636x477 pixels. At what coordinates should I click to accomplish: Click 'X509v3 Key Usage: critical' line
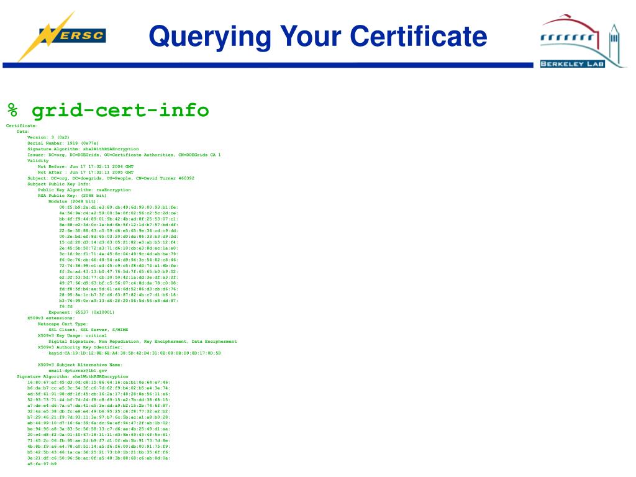click(72, 335)
